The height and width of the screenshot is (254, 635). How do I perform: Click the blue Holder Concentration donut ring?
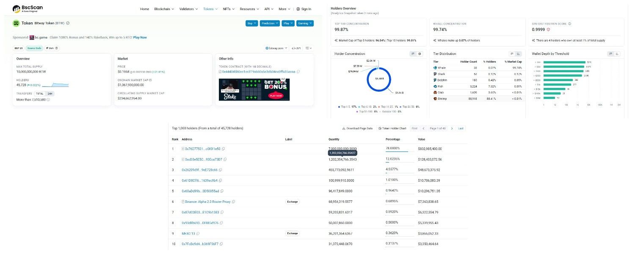[x=368, y=79]
